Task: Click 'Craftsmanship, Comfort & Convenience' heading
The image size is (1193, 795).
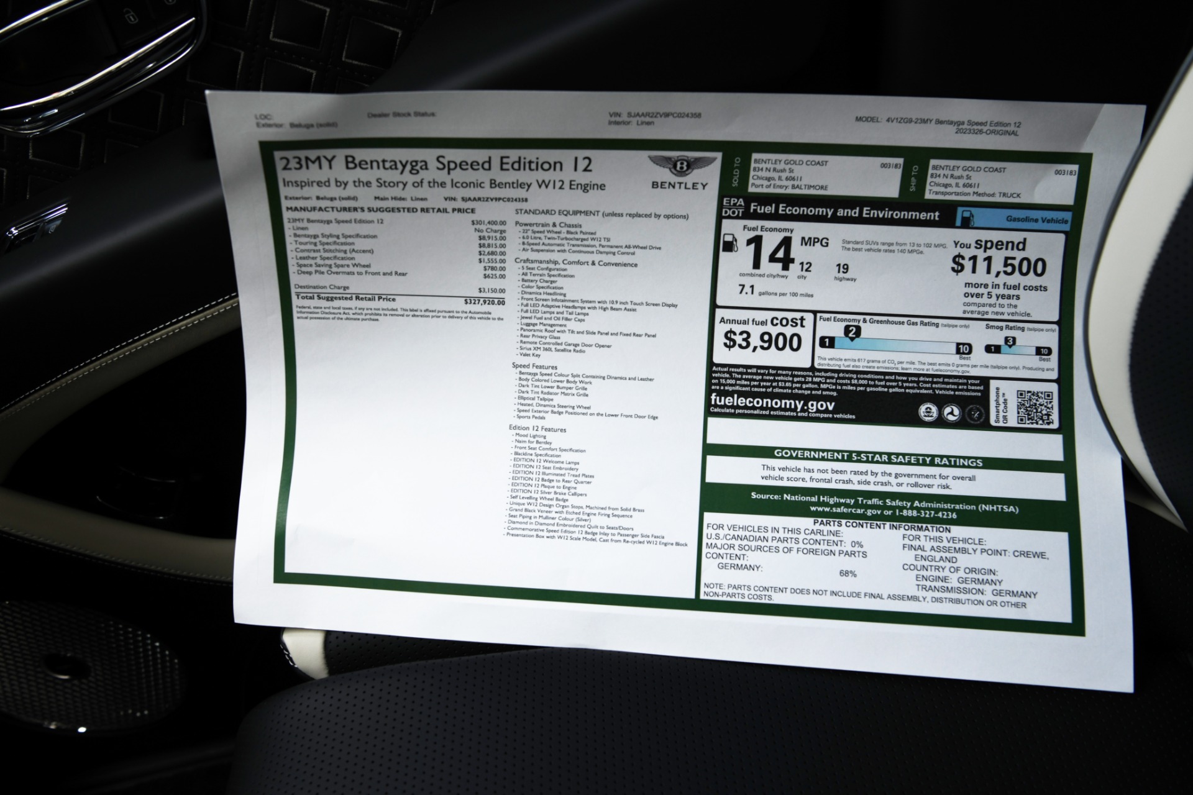Action: pyautogui.click(x=576, y=263)
